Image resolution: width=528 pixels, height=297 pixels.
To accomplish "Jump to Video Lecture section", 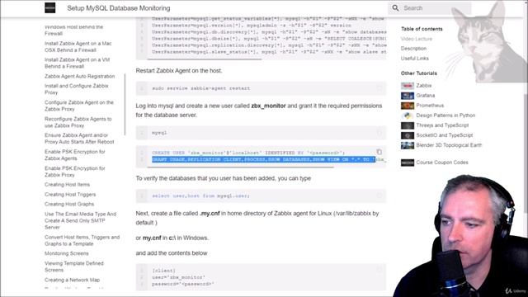I will tap(416, 39).
